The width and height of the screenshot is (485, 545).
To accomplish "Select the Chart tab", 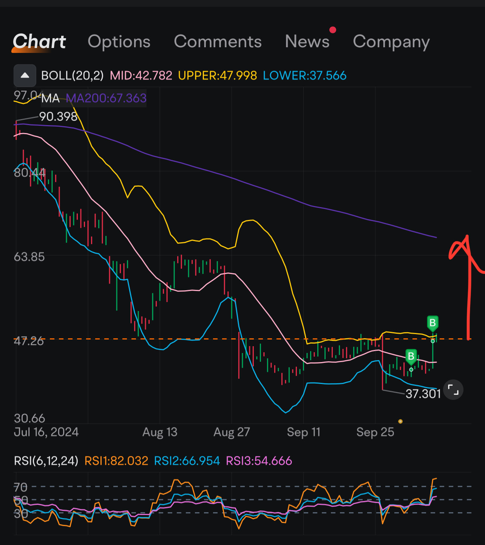I will 39,42.
